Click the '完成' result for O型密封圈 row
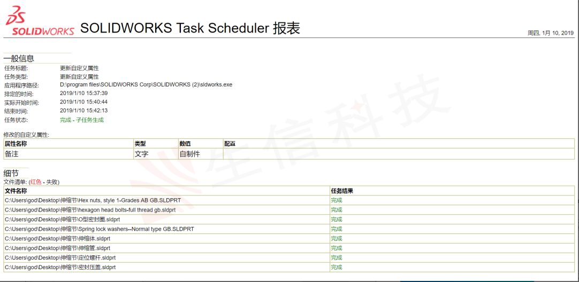Viewport: 579px width, 282px height. (337, 220)
